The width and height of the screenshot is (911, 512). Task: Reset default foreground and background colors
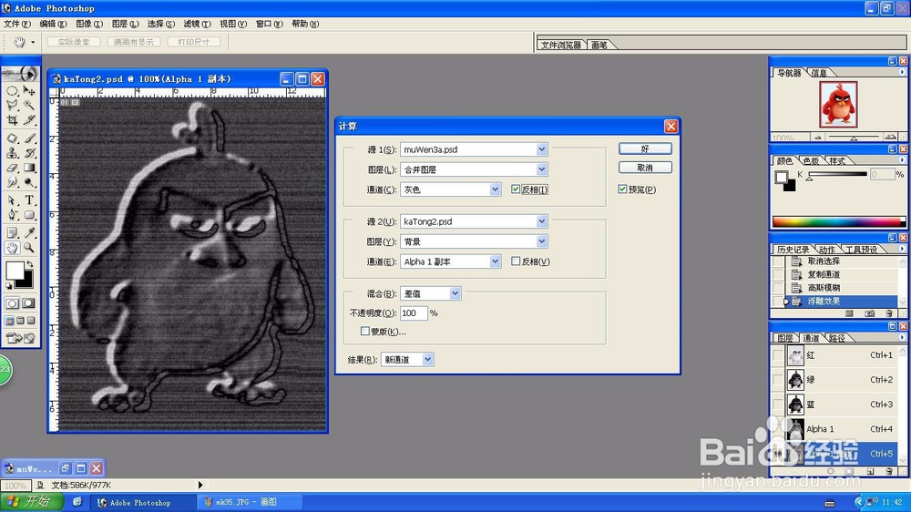[9, 286]
